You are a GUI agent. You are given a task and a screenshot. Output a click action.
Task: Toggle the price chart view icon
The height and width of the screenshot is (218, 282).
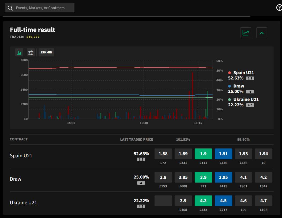click(x=245, y=33)
